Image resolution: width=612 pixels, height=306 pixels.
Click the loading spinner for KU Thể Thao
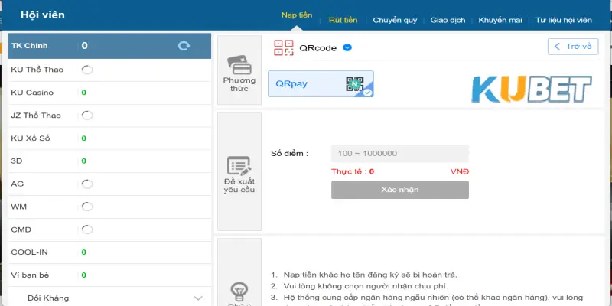(87, 70)
